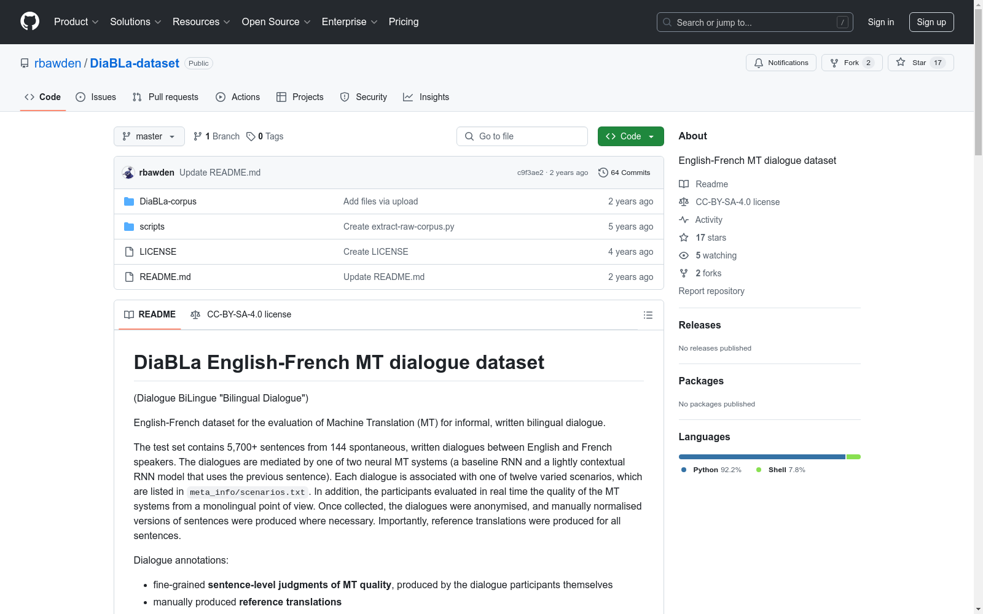Open README.md file
The width and height of the screenshot is (983, 614).
165,277
